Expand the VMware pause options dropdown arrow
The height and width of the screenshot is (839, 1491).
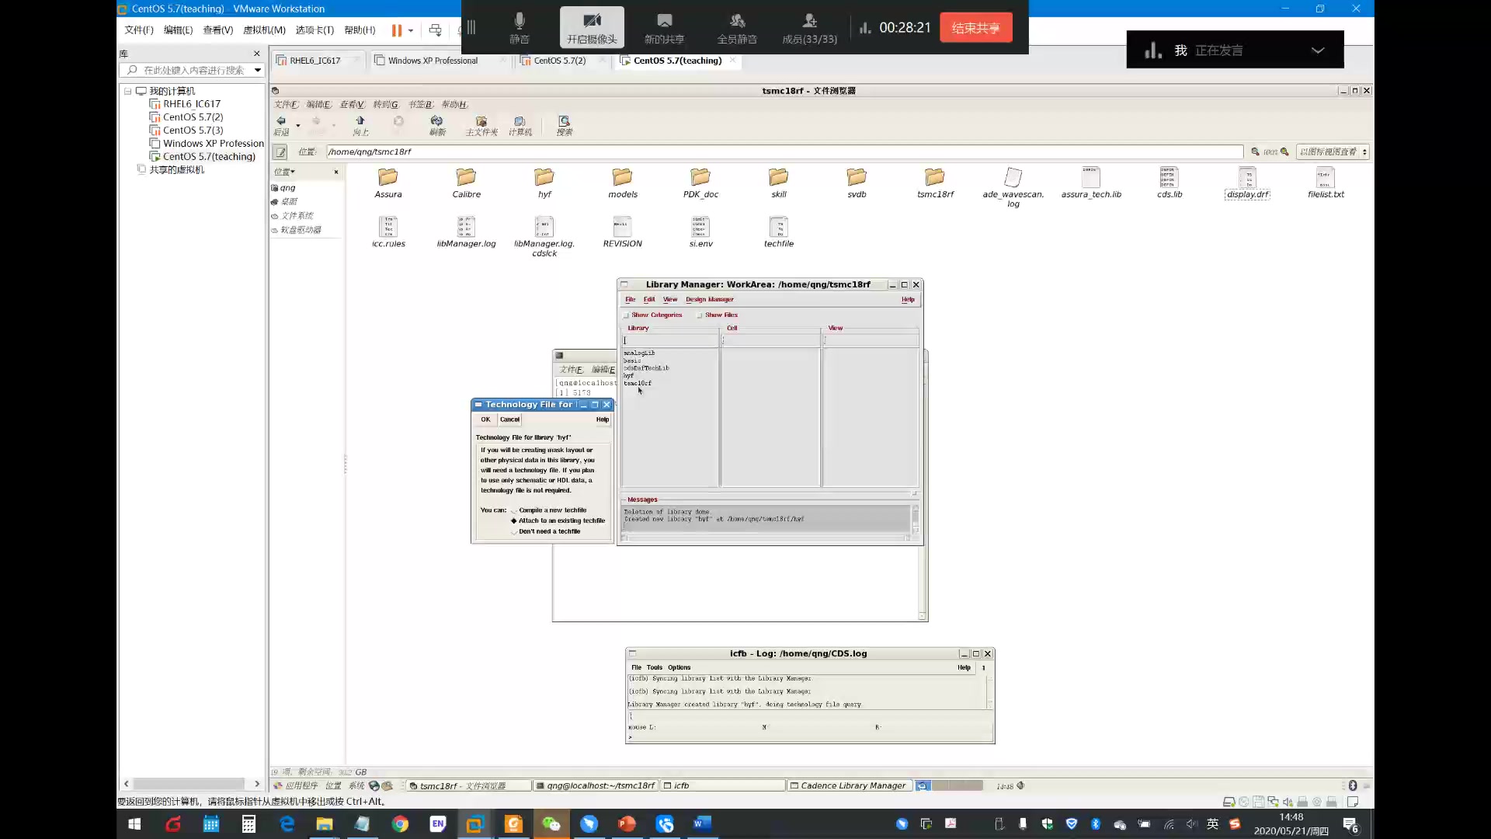pos(411,30)
